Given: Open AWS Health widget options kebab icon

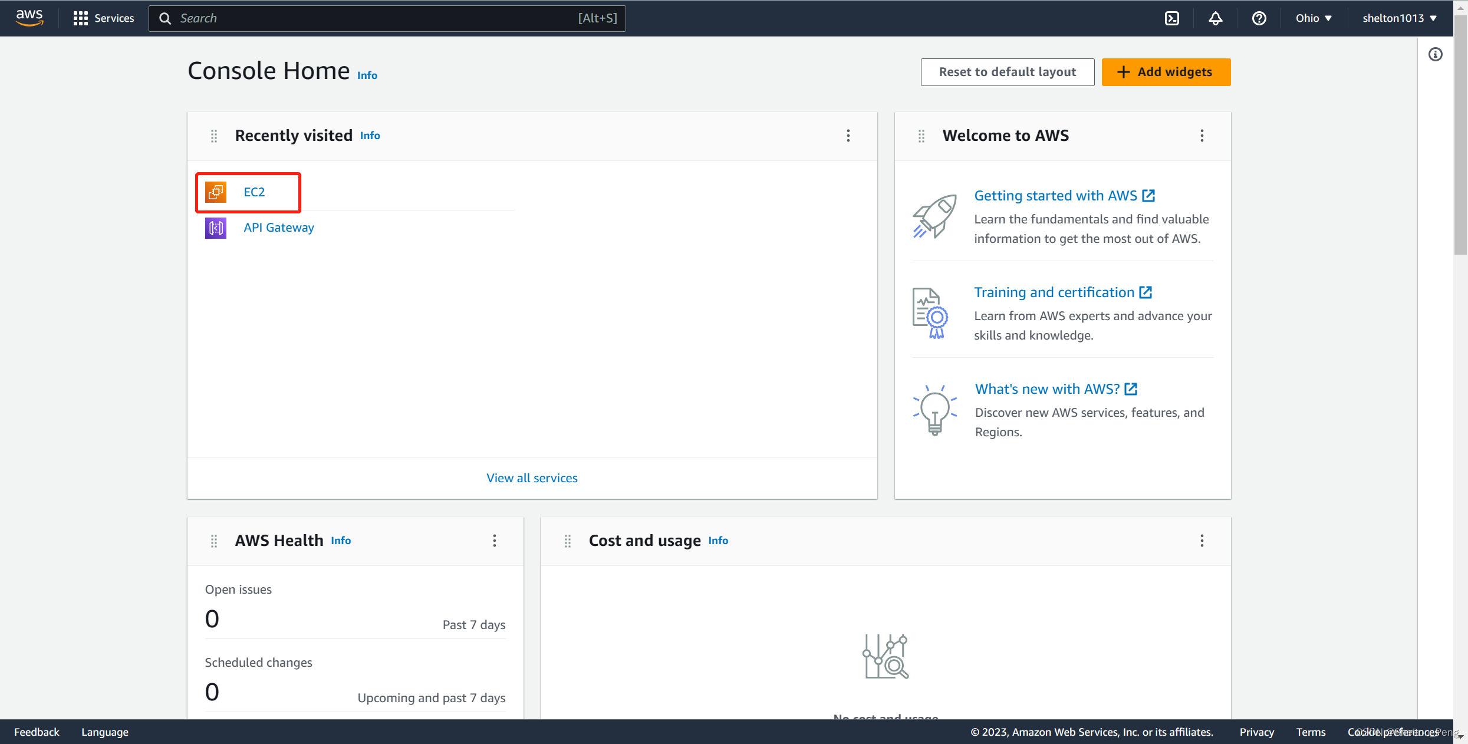Looking at the screenshot, I should 495,541.
